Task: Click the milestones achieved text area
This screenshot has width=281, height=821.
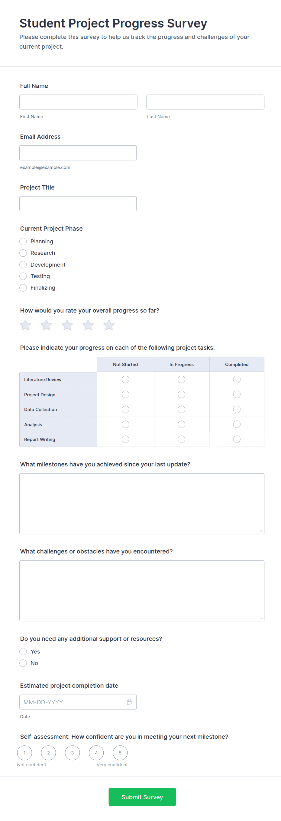Action: pyautogui.click(x=142, y=504)
